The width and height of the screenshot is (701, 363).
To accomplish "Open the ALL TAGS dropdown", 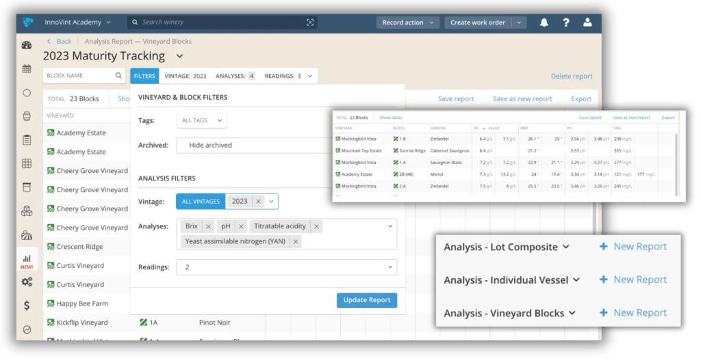I will coord(202,120).
